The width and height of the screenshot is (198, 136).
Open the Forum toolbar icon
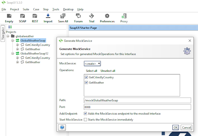coord(78,16)
